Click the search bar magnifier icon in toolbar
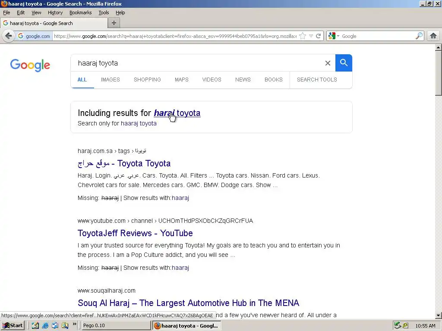The height and width of the screenshot is (331, 442). point(419,36)
